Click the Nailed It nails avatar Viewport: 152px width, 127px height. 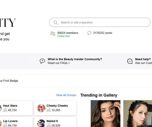coord(41,123)
